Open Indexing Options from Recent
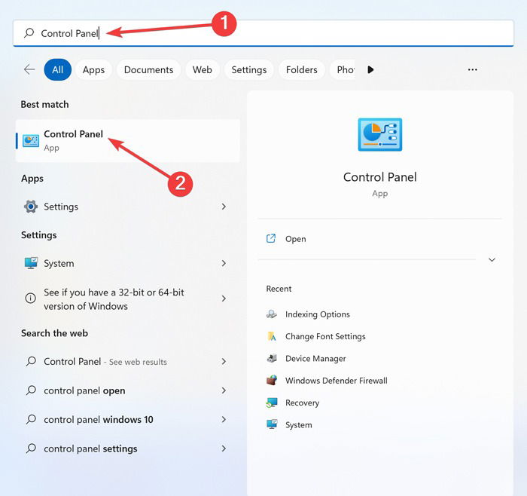The width and height of the screenshot is (527, 496). click(x=318, y=314)
